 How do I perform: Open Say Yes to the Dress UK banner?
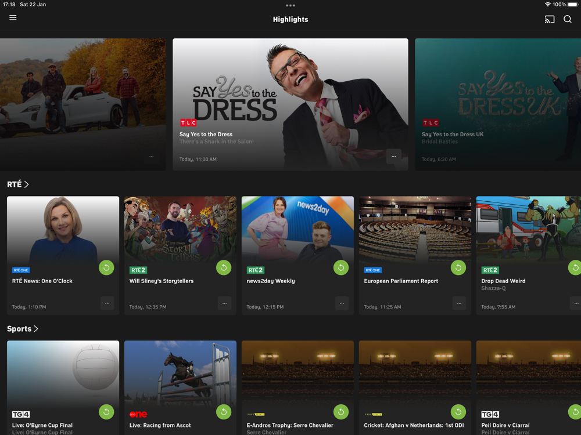coord(498,104)
